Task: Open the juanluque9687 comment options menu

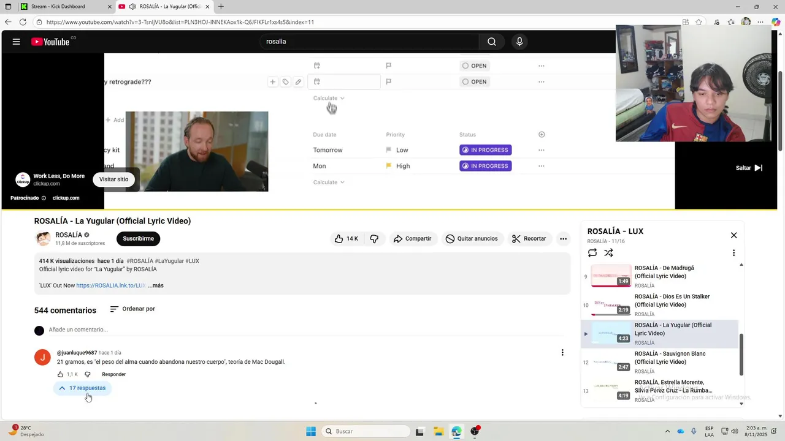Action: pyautogui.click(x=562, y=352)
